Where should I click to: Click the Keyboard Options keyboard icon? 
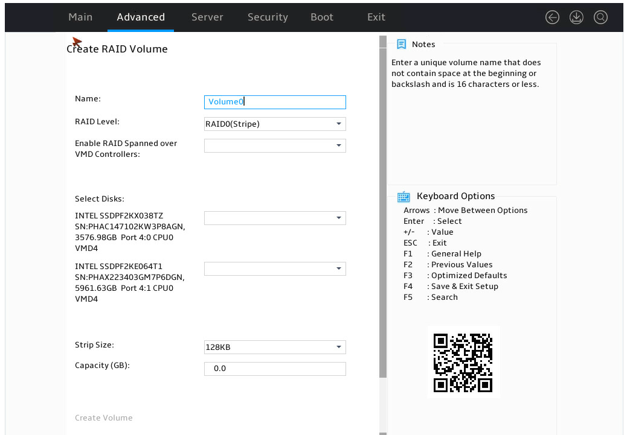click(x=404, y=197)
